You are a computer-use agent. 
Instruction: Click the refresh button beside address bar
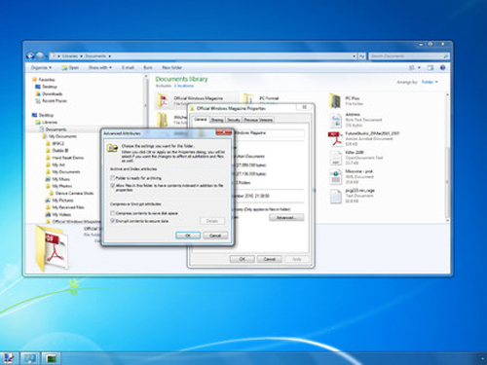[361, 56]
